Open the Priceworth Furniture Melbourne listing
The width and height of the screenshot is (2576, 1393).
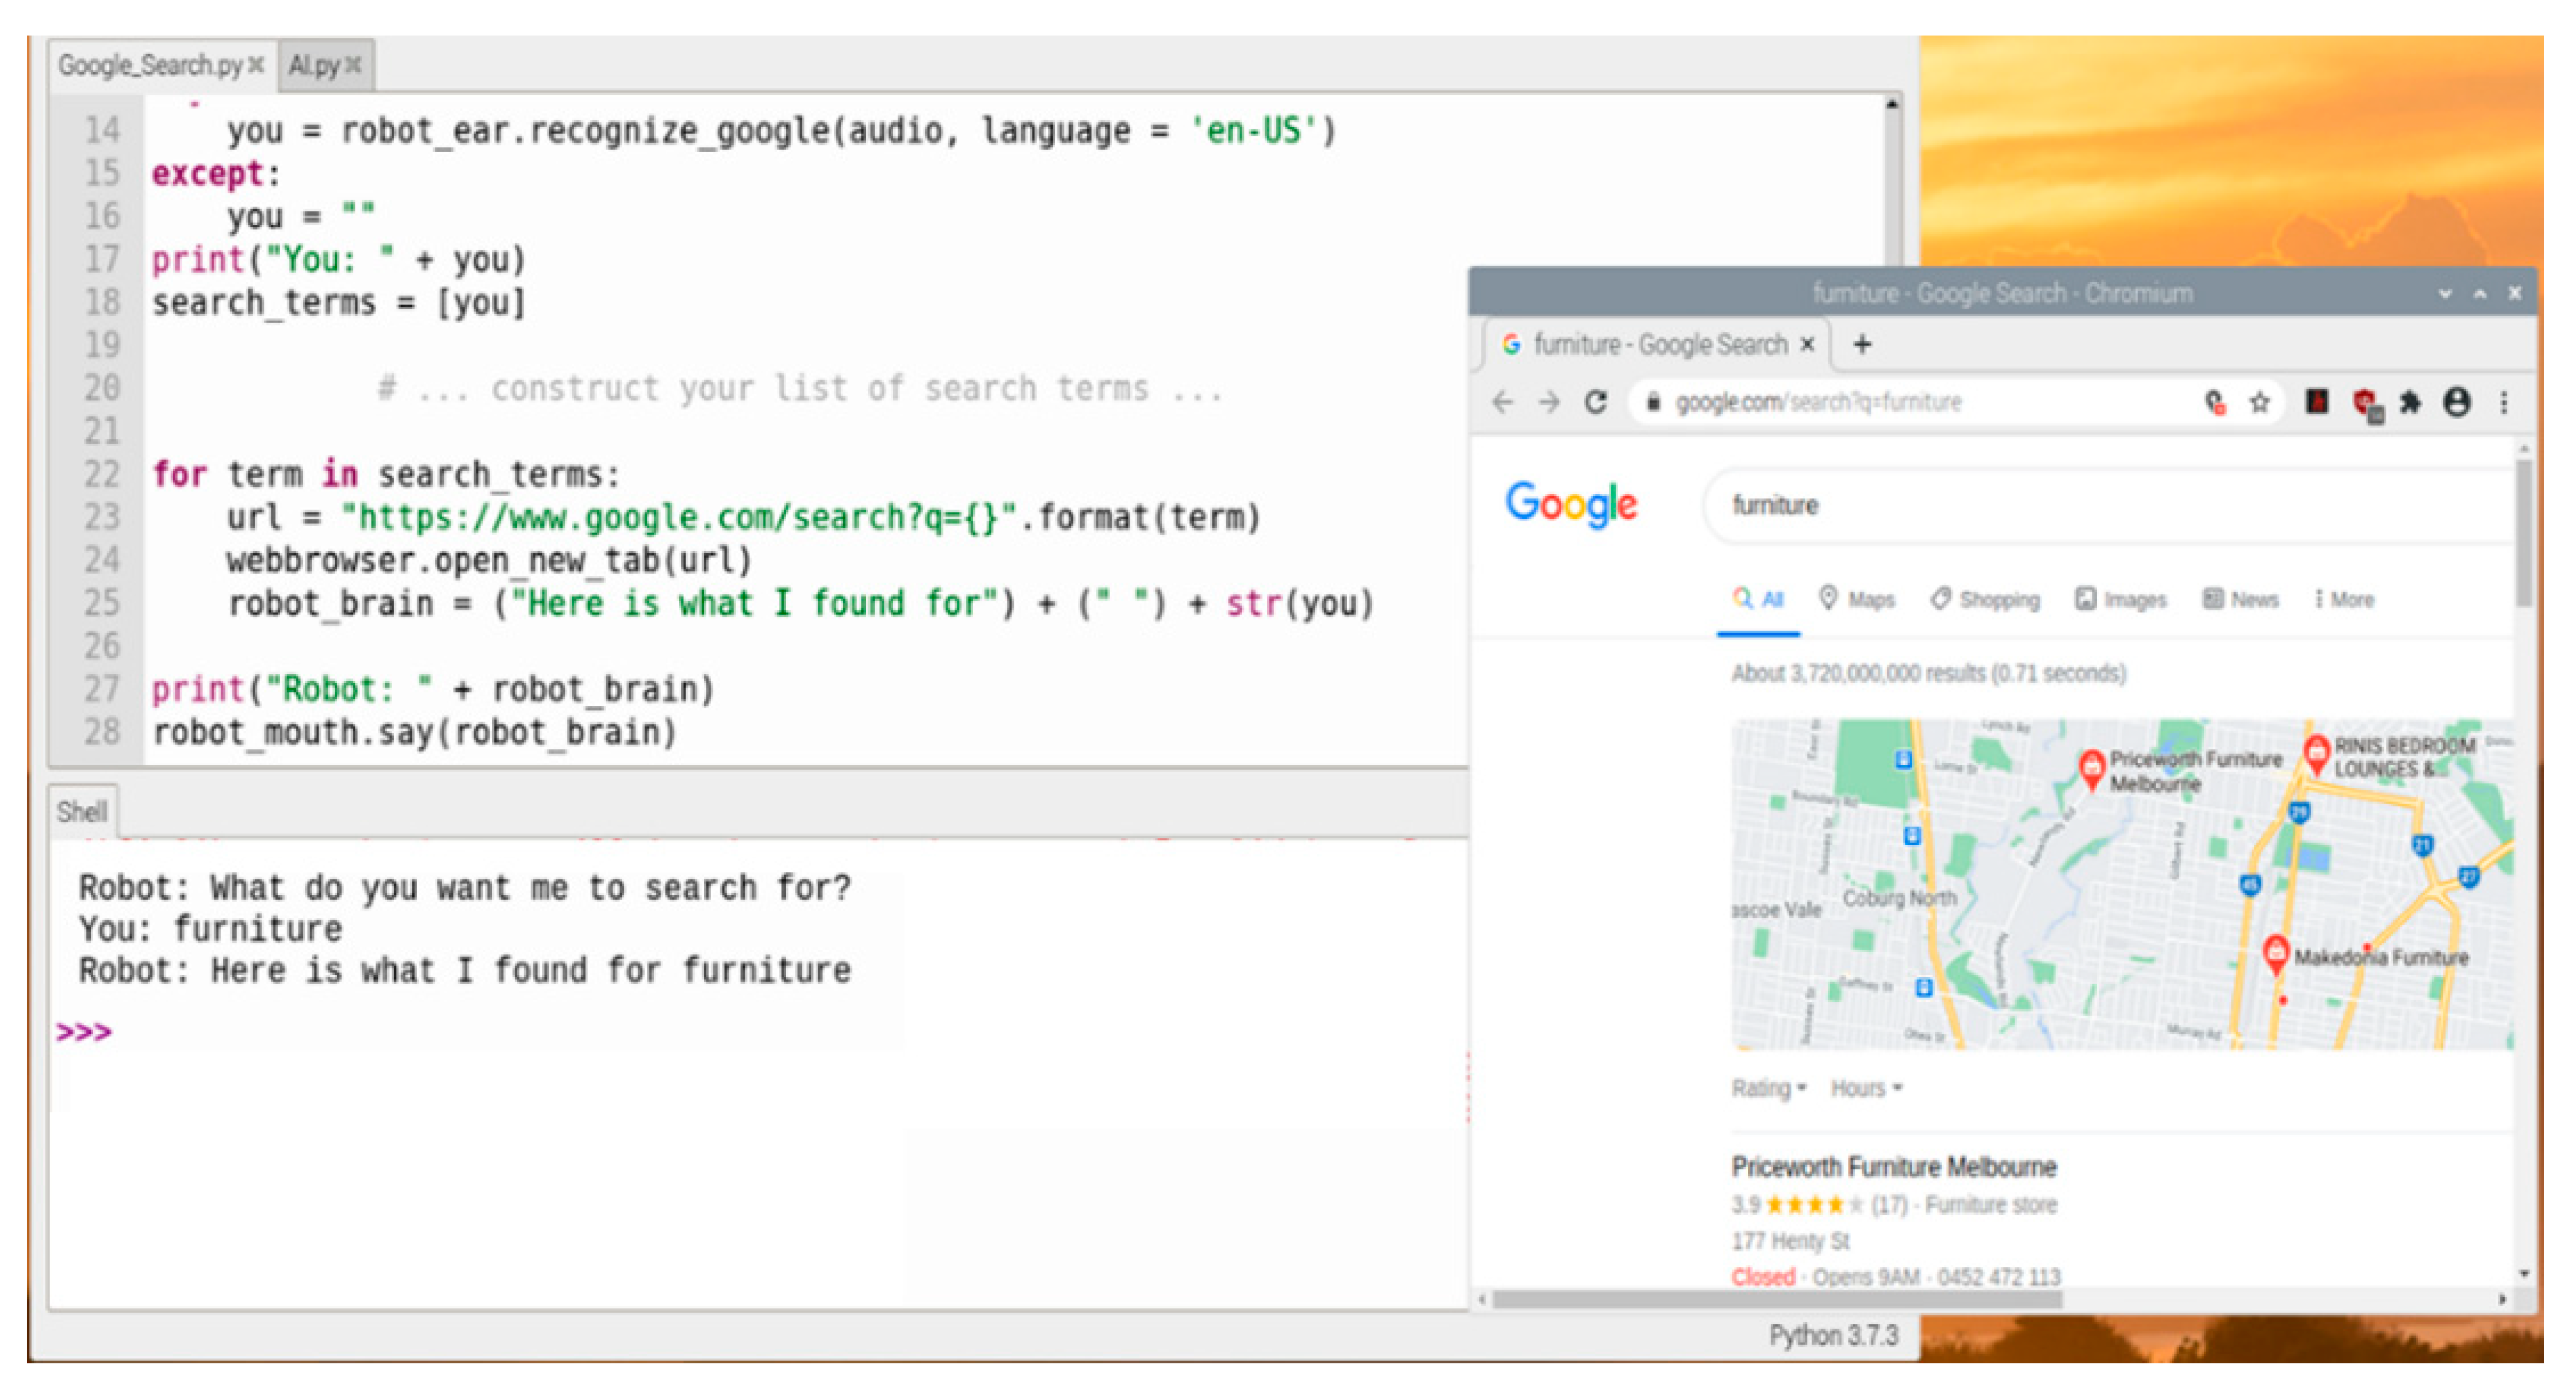click(x=1893, y=1167)
